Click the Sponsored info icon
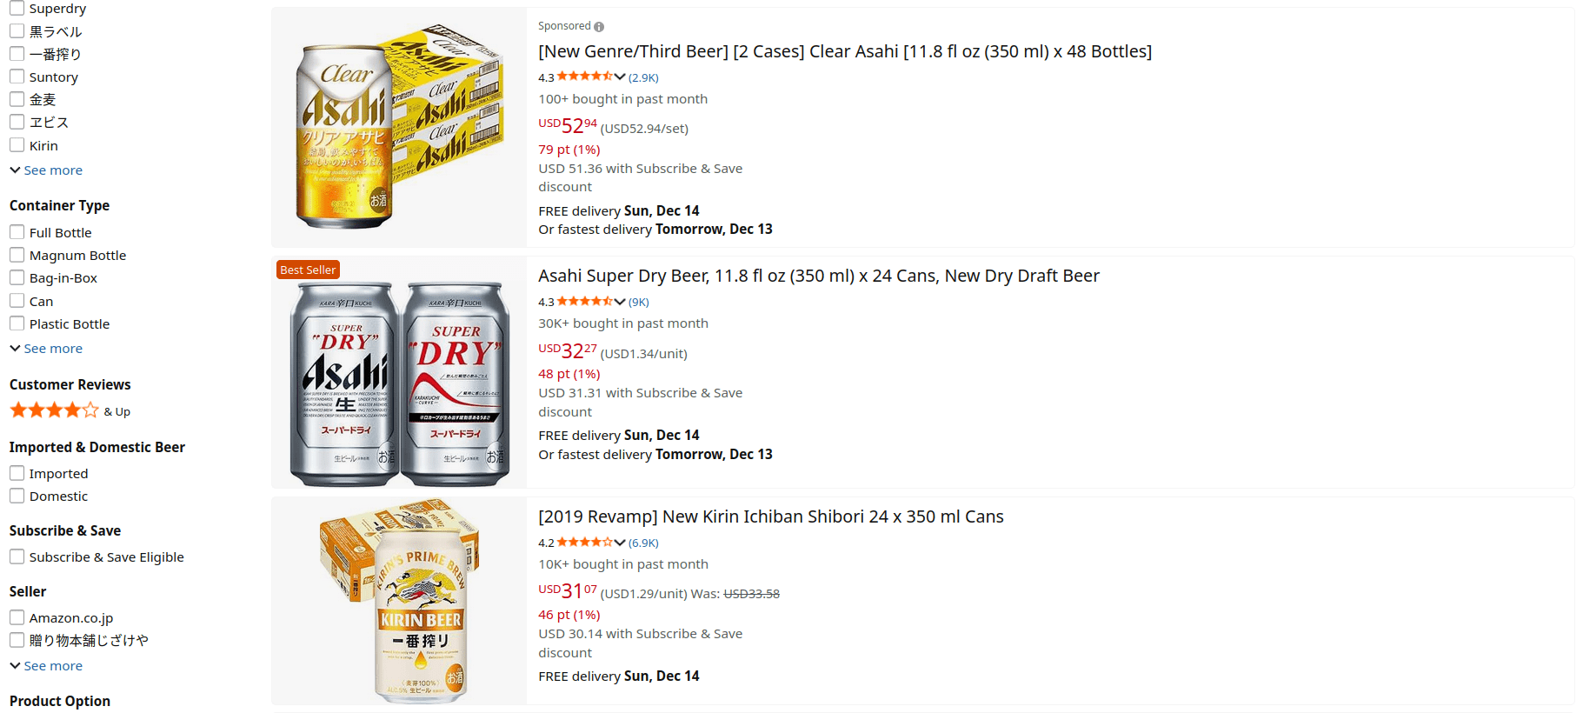Screen dimensions: 1590x713 [x=599, y=27]
